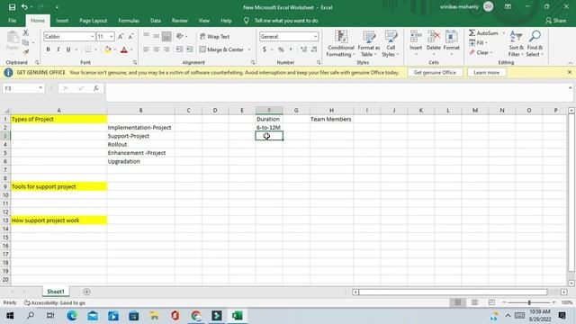Click the Borders icon
The height and width of the screenshot is (324, 576).
coord(88,49)
